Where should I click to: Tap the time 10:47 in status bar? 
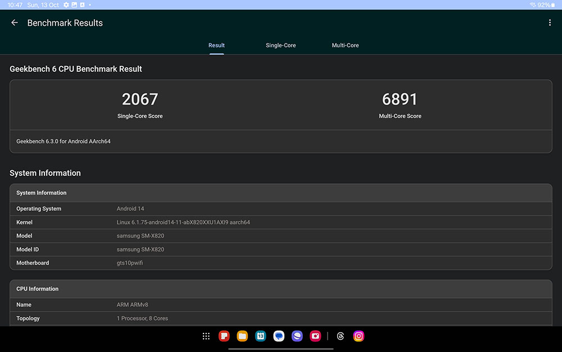coord(15,5)
